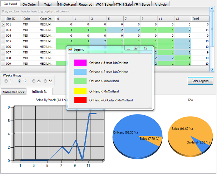Select the InStock % chart tab
The width and height of the screenshot is (217, 174).
(x=39, y=91)
